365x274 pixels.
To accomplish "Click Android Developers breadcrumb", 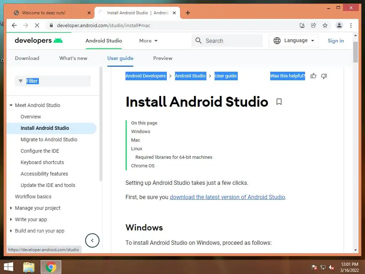I will tap(146, 76).
